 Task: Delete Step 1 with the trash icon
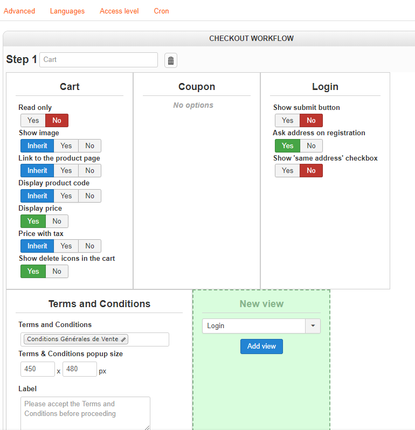tap(171, 60)
